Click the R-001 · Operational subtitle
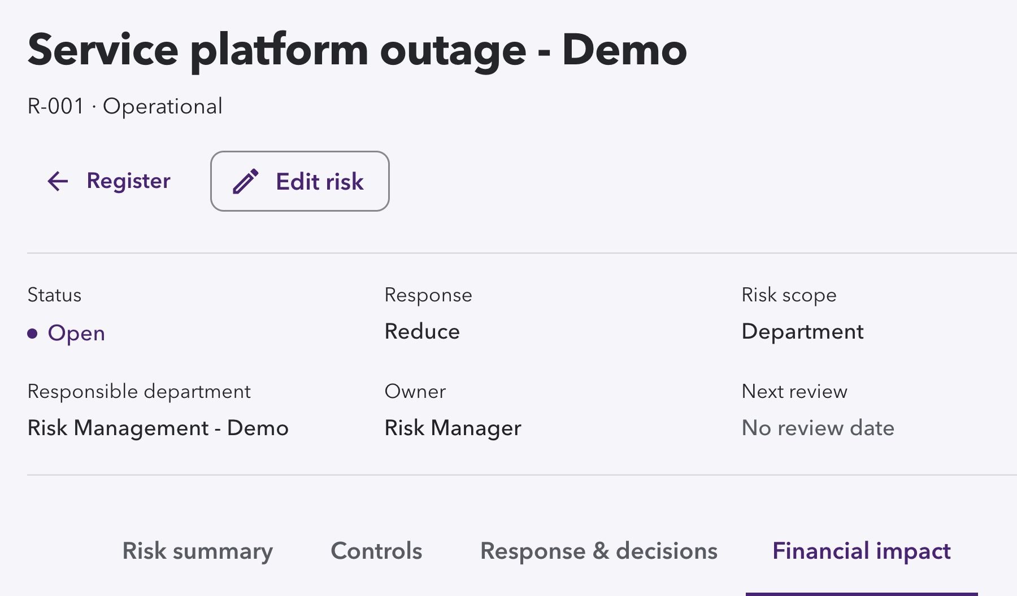The image size is (1017, 596). (x=125, y=106)
